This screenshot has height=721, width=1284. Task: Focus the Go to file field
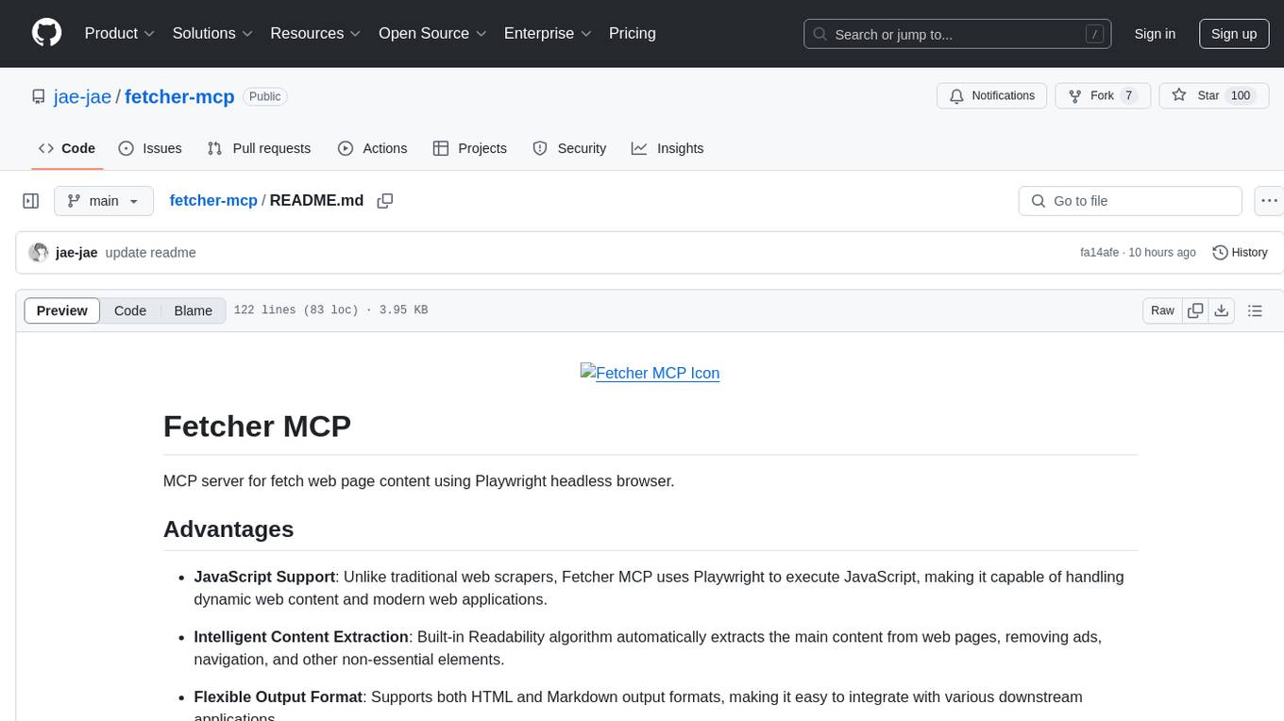point(1130,201)
